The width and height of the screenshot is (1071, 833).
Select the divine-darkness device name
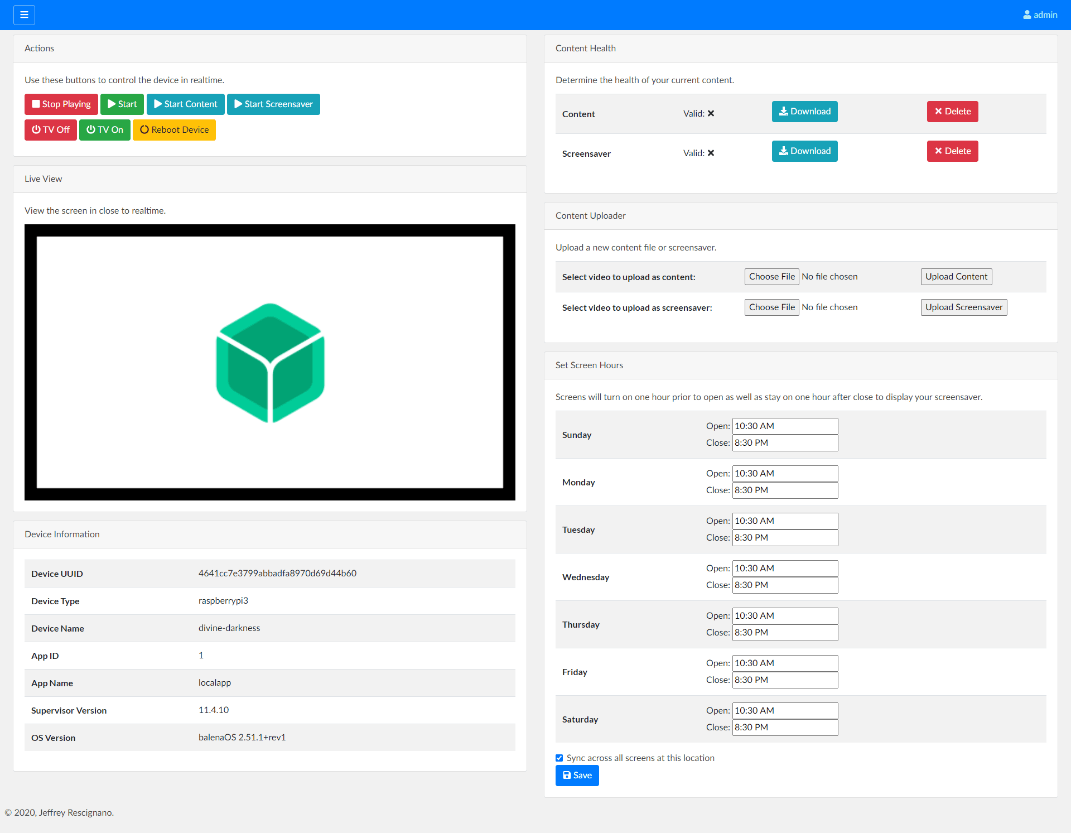(229, 628)
